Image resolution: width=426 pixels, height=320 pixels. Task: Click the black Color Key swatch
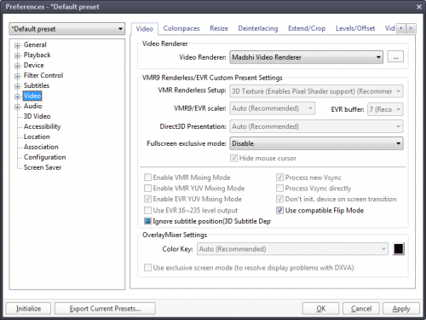(399, 249)
